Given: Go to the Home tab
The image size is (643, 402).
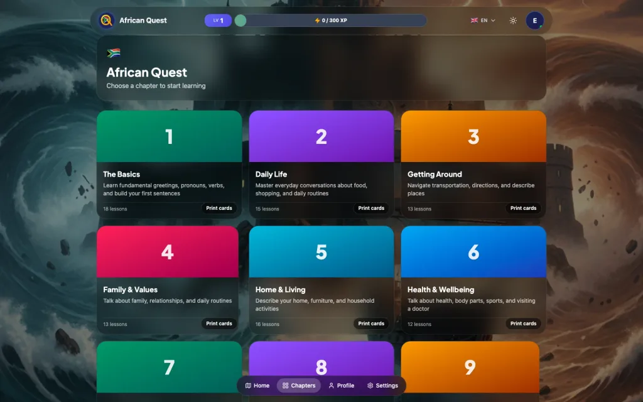Looking at the screenshot, I should tap(257, 386).
